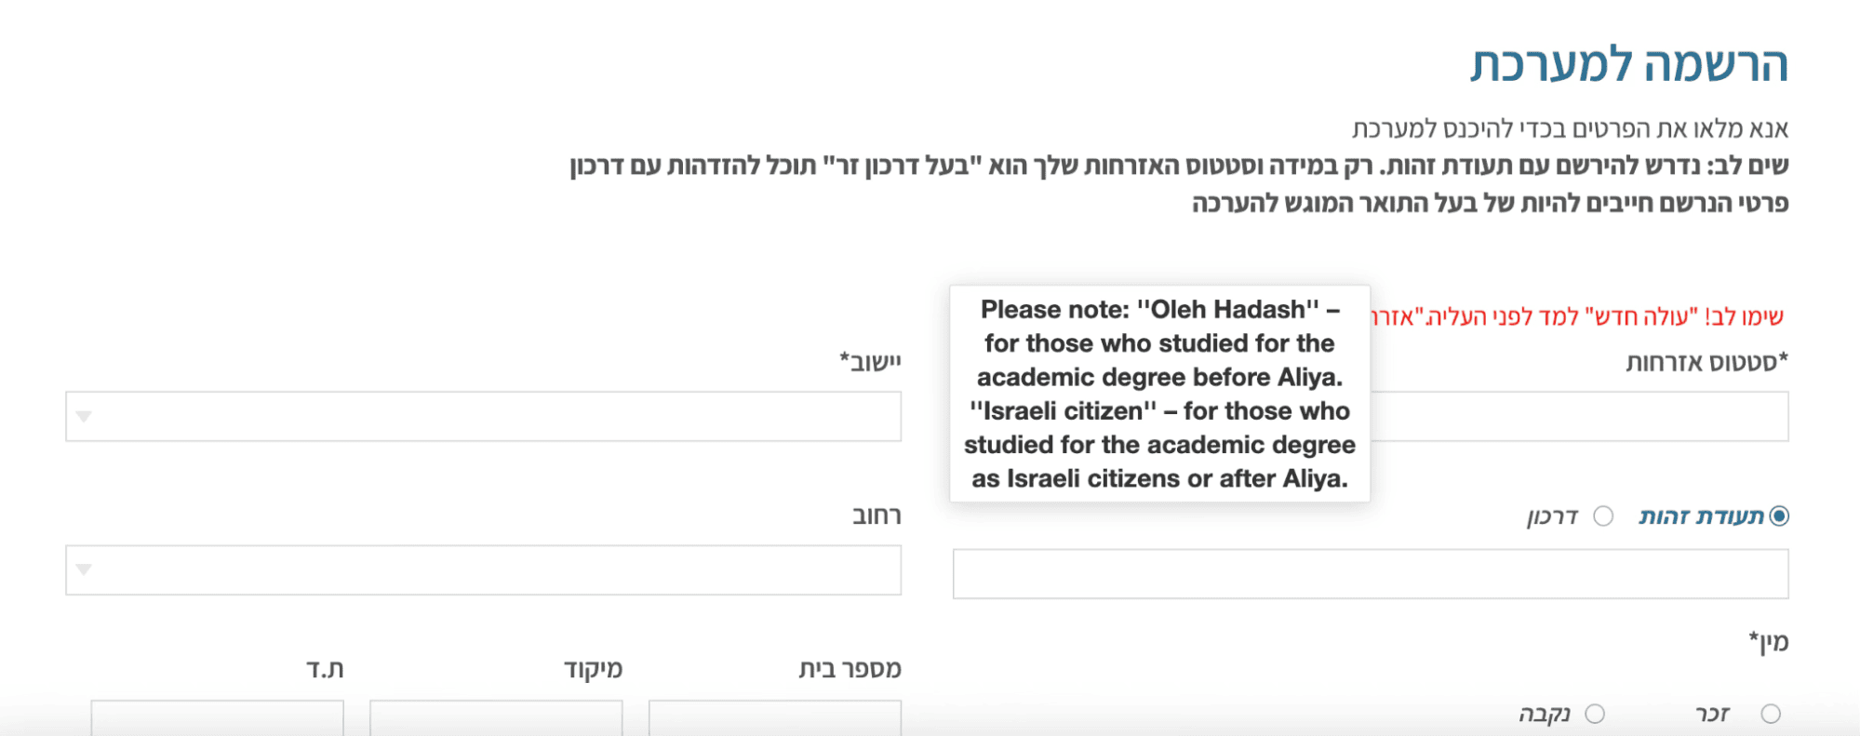This screenshot has height=736, width=1860.
Task: Open the סטטוס אזרחות dropdown field
Action: (1578, 416)
